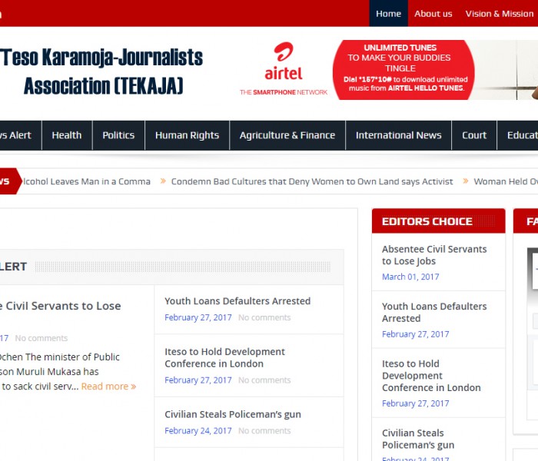The width and height of the screenshot is (538, 461).
Task: Click Read more link
Action: click(108, 386)
